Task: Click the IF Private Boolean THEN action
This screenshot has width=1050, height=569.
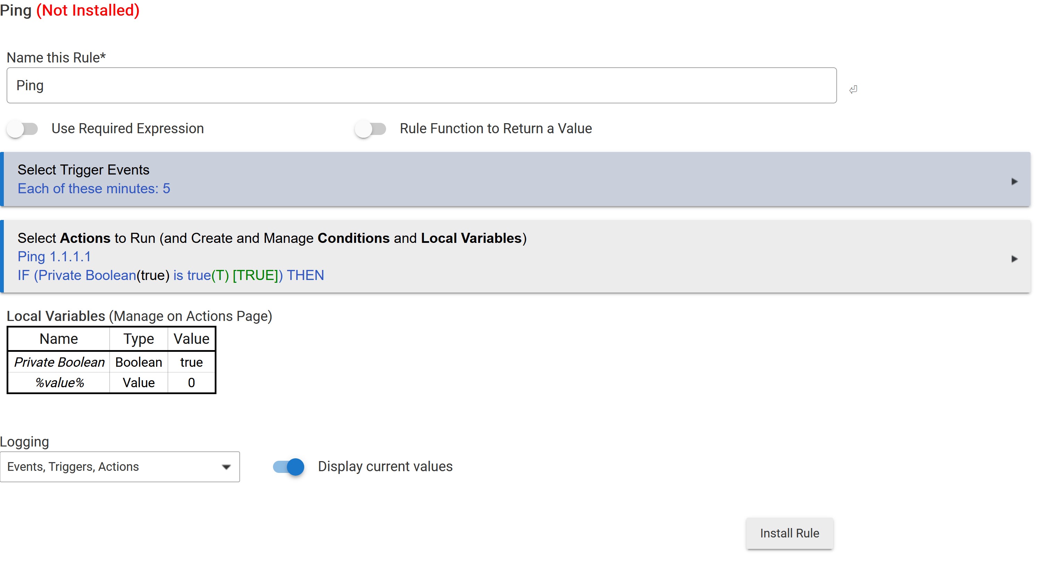Action: tap(171, 275)
